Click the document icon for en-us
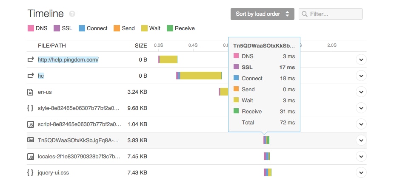 [x=30, y=92]
